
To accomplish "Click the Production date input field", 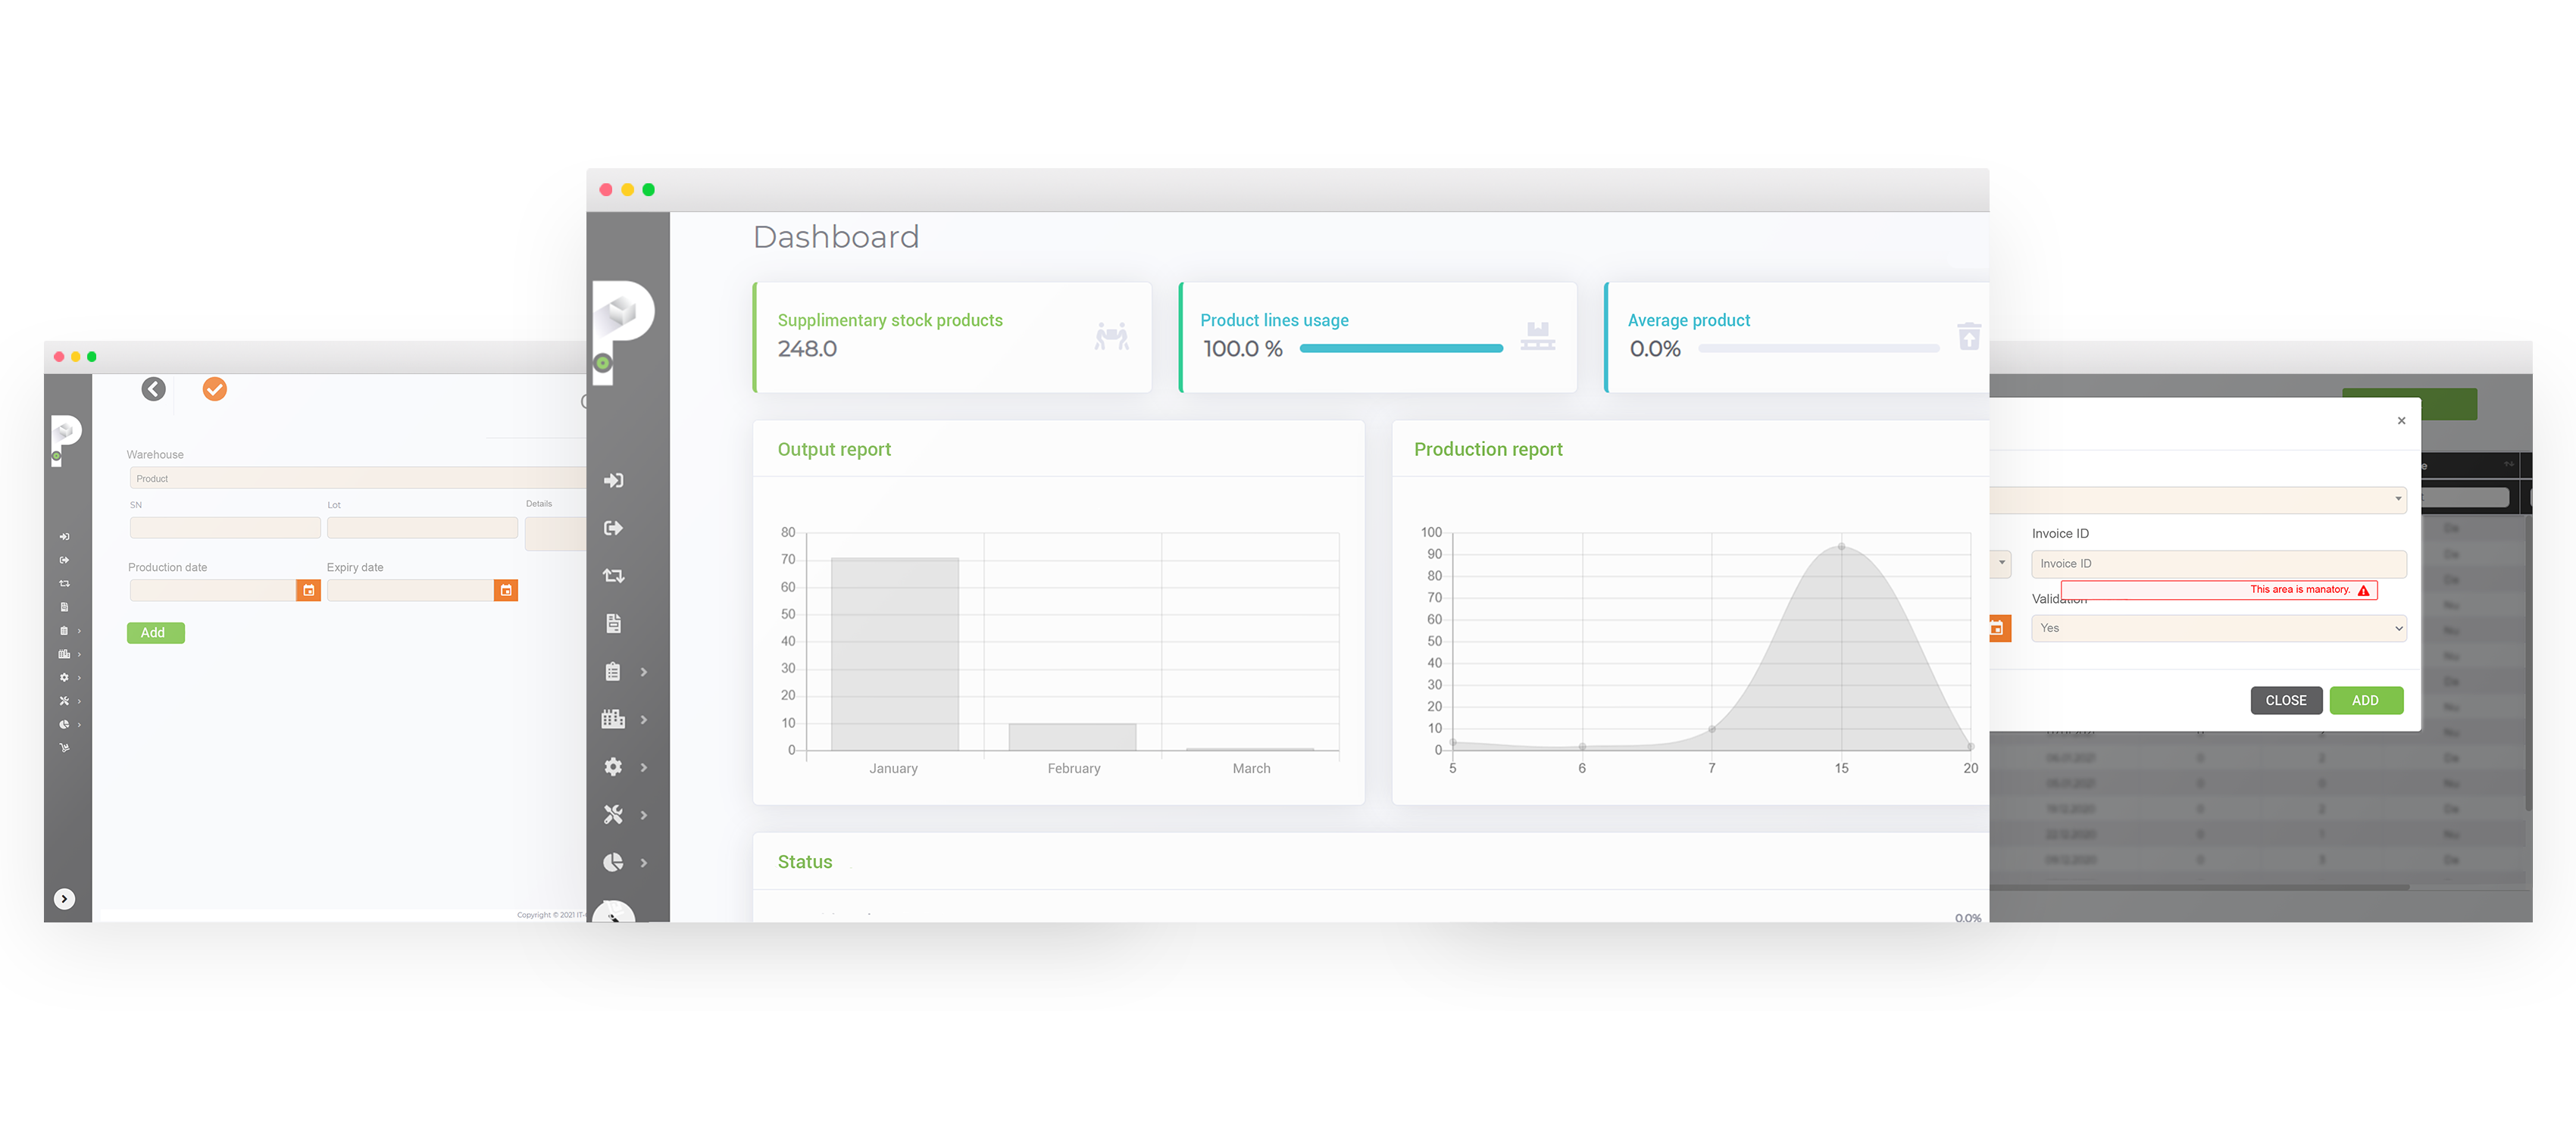I will tap(213, 591).
